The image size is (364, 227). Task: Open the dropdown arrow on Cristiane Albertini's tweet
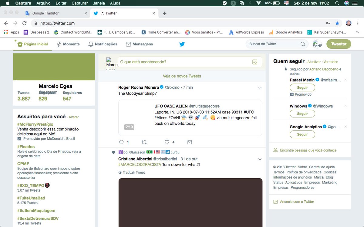click(260, 159)
